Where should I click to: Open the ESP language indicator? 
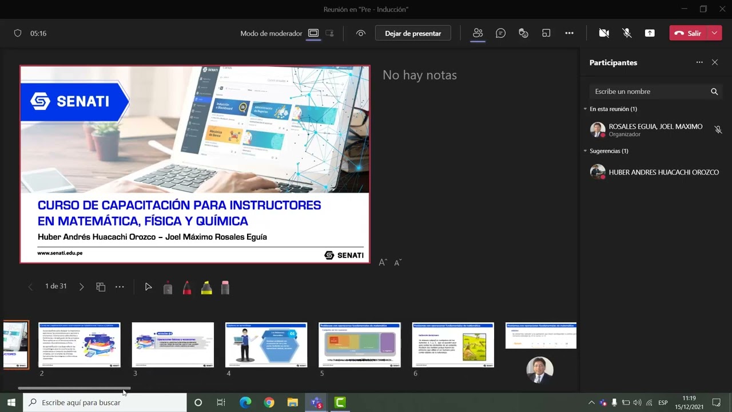pyautogui.click(x=663, y=402)
